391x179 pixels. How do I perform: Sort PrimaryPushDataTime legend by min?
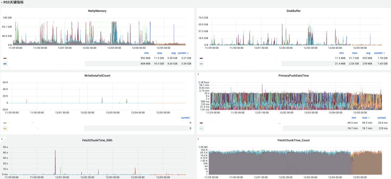354,118
